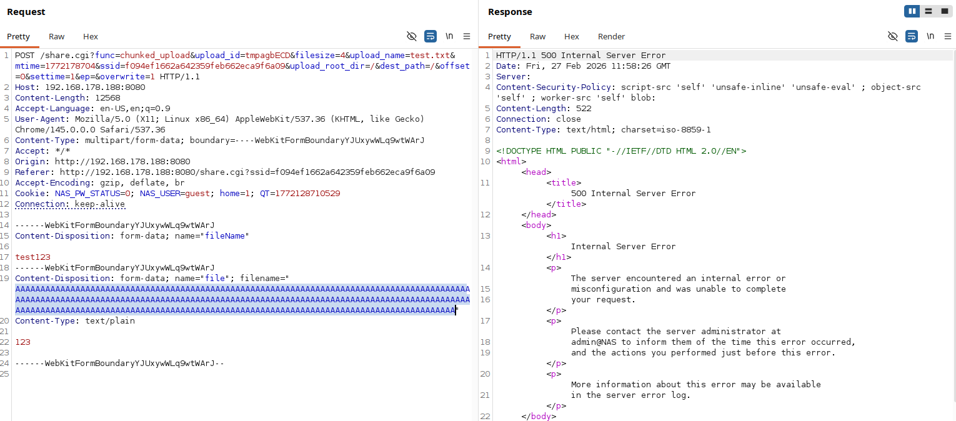Click the Content-Length: 12568 header
This screenshot has width=956, height=421.
coord(67,97)
